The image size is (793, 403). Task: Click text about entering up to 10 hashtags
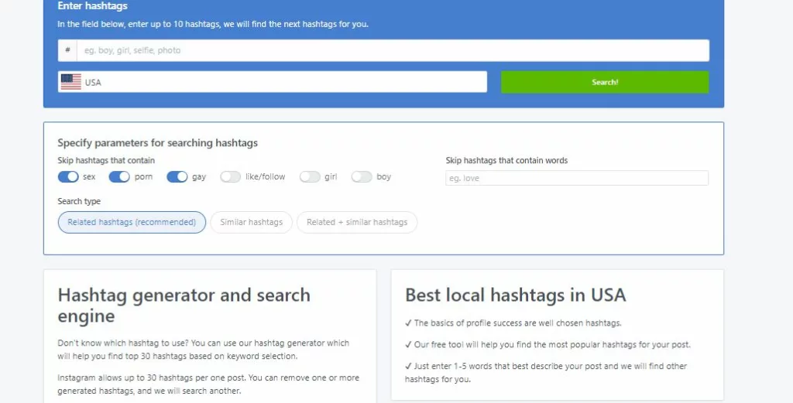[213, 24]
